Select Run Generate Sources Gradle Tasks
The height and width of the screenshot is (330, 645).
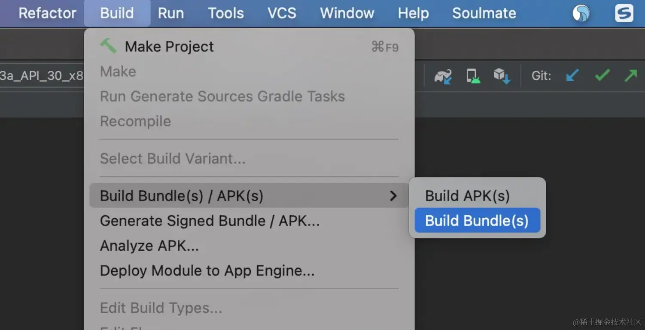pos(249,96)
